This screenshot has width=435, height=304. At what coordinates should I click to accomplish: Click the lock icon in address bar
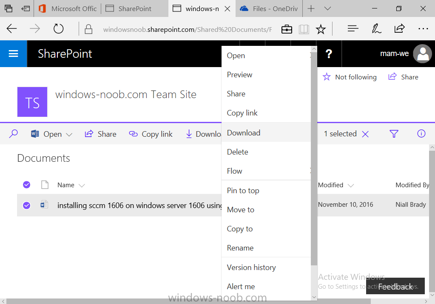(88, 29)
